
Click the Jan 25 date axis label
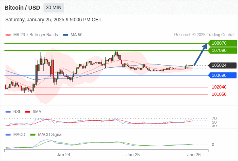click(133, 155)
